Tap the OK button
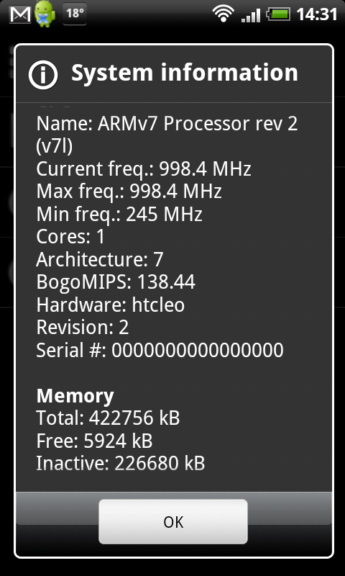 (173, 521)
